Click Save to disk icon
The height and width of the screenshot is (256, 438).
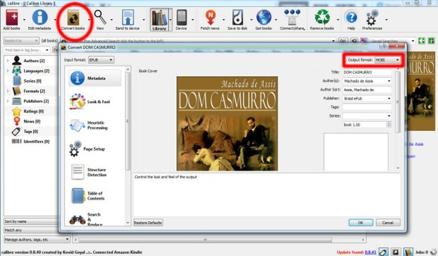pyautogui.click(x=237, y=17)
